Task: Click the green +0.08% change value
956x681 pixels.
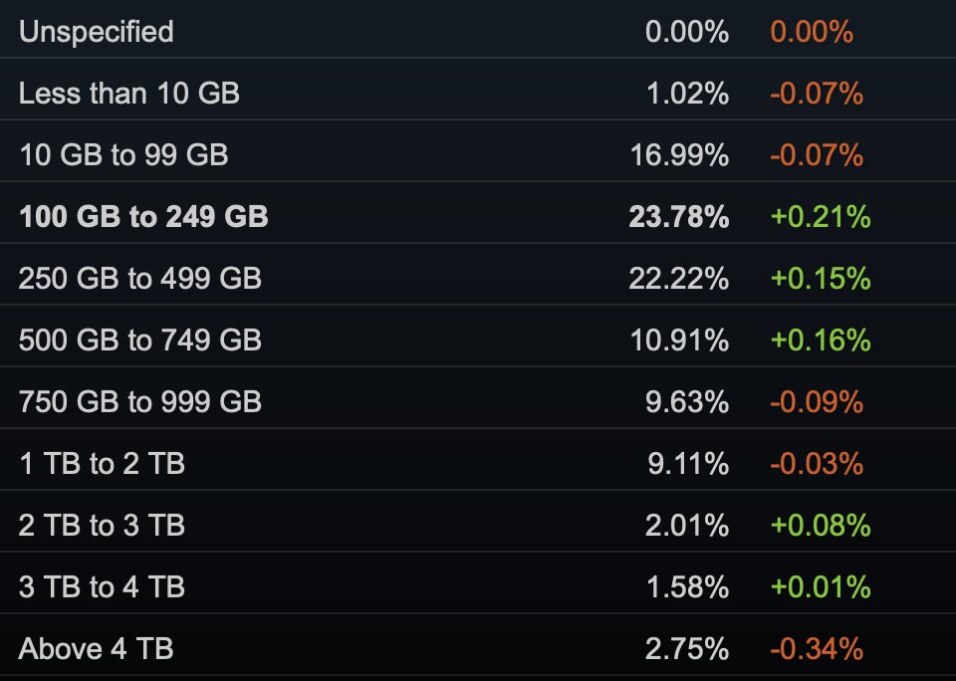Action: (x=821, y=525)
